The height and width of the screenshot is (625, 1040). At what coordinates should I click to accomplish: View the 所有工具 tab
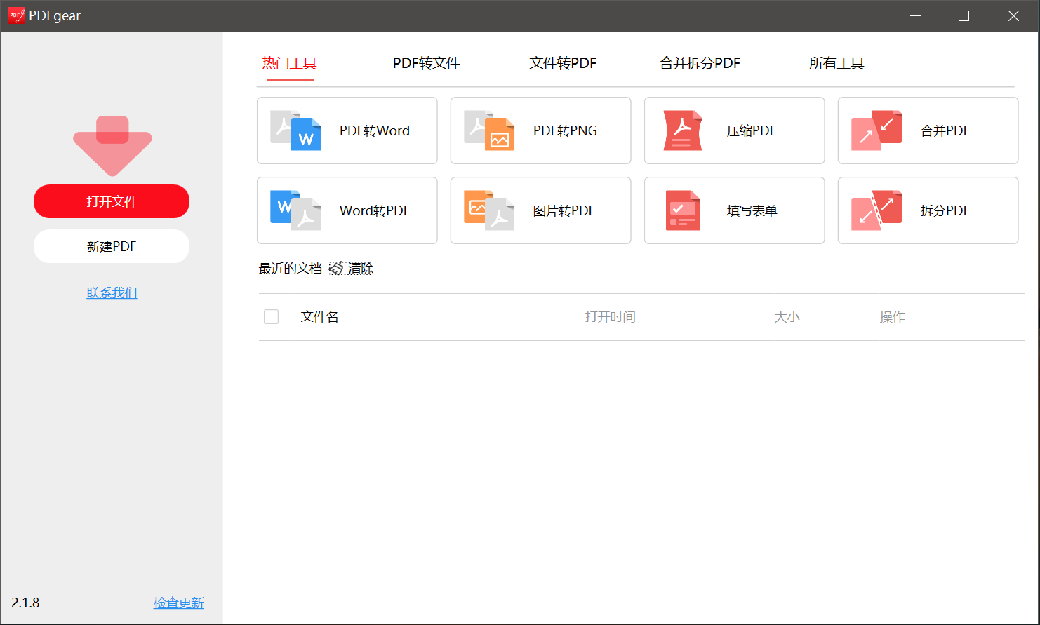click(x=836, y=63)
